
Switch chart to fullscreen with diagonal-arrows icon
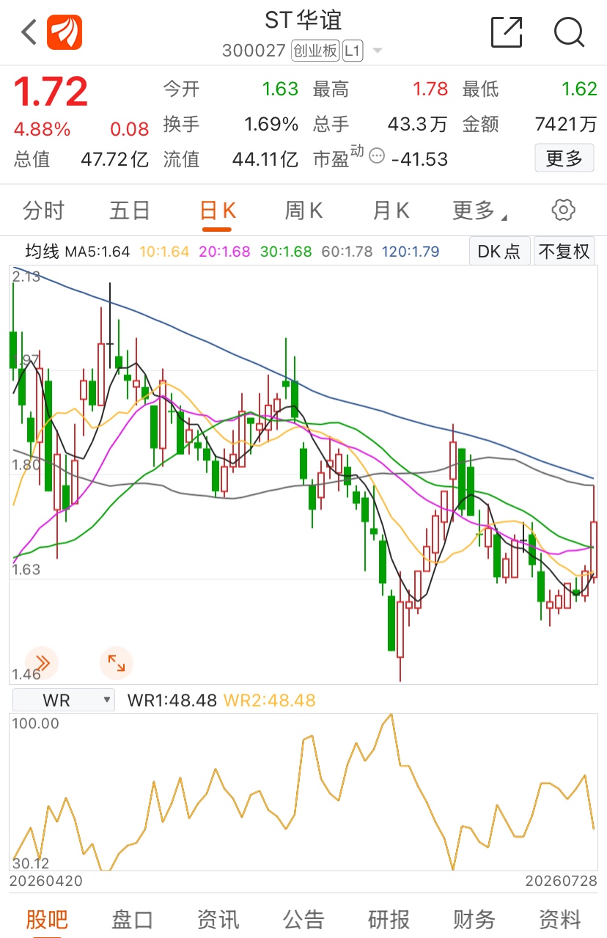(x=117, y=663)
